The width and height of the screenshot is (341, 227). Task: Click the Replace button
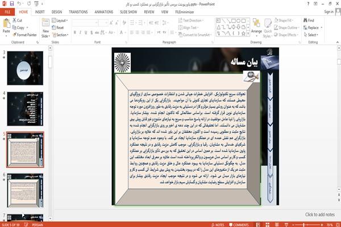coord(313,28)
